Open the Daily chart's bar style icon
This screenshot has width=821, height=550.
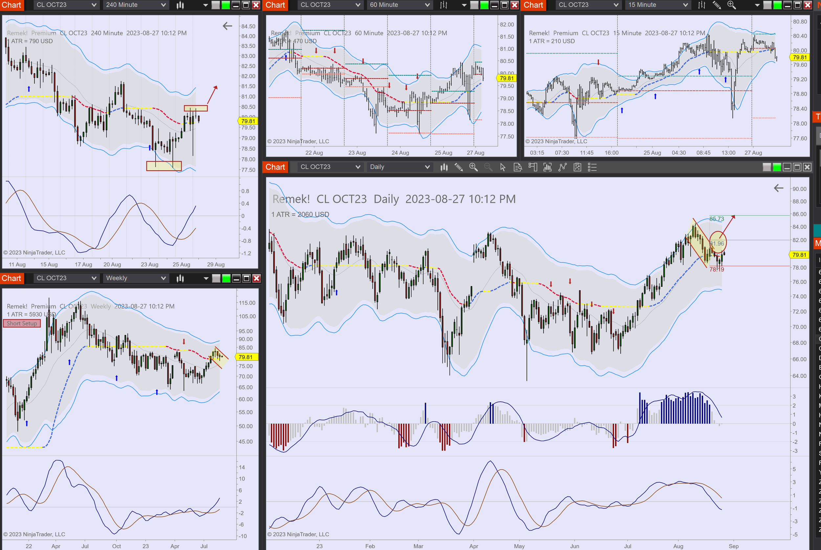click(444, 167)
